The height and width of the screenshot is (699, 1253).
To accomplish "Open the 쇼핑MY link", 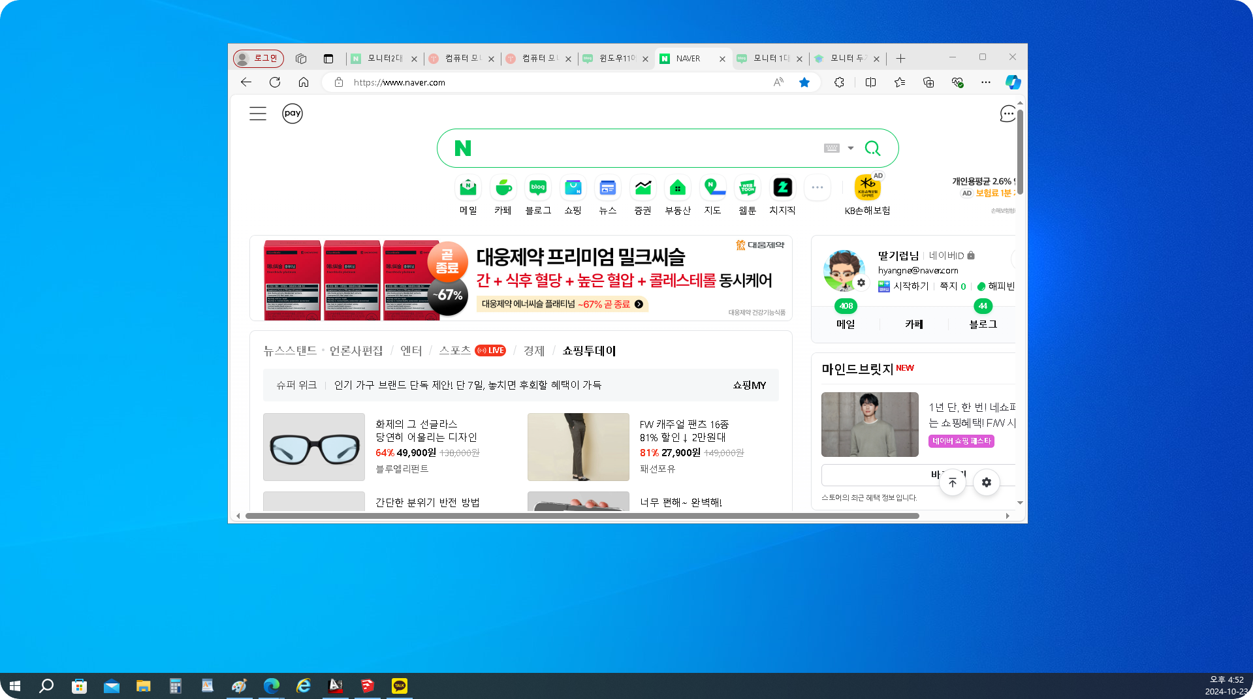I will 750,385.
